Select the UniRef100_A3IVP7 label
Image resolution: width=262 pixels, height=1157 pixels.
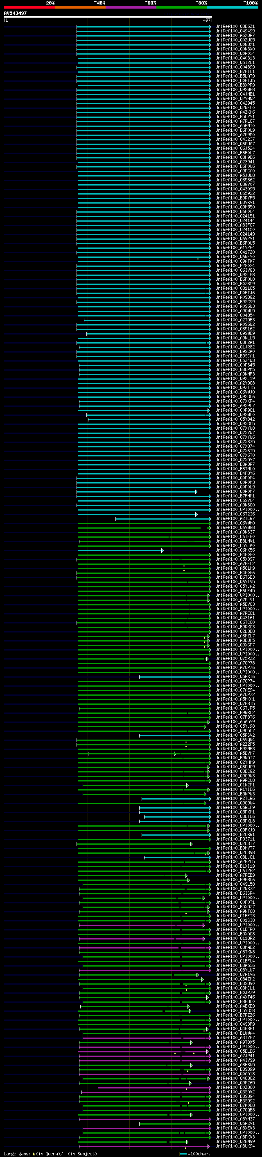point(235,1038)
